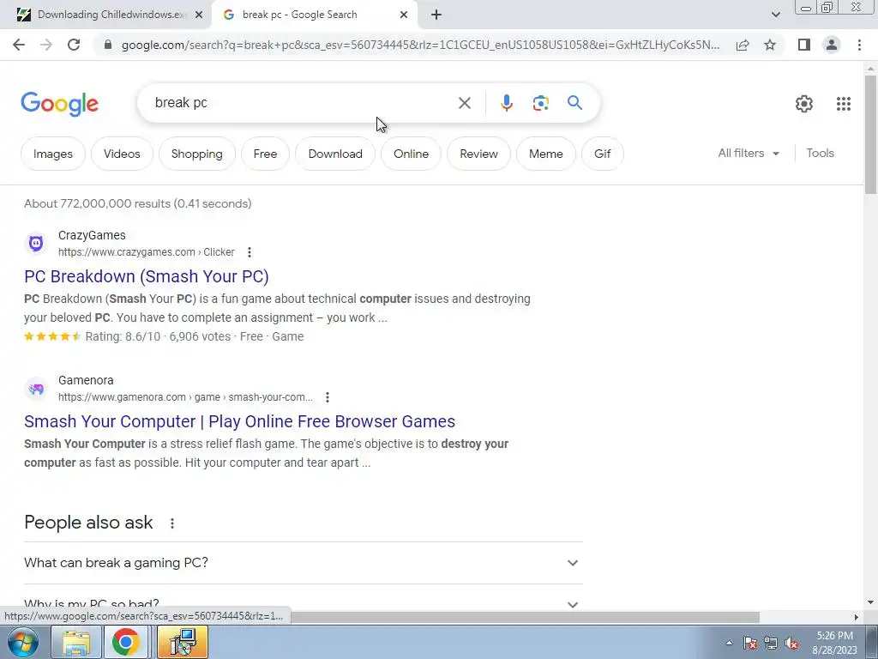Close the break pc search tab
The width and height of the screenshot is (878, 659).
click(x=404, y=15)
